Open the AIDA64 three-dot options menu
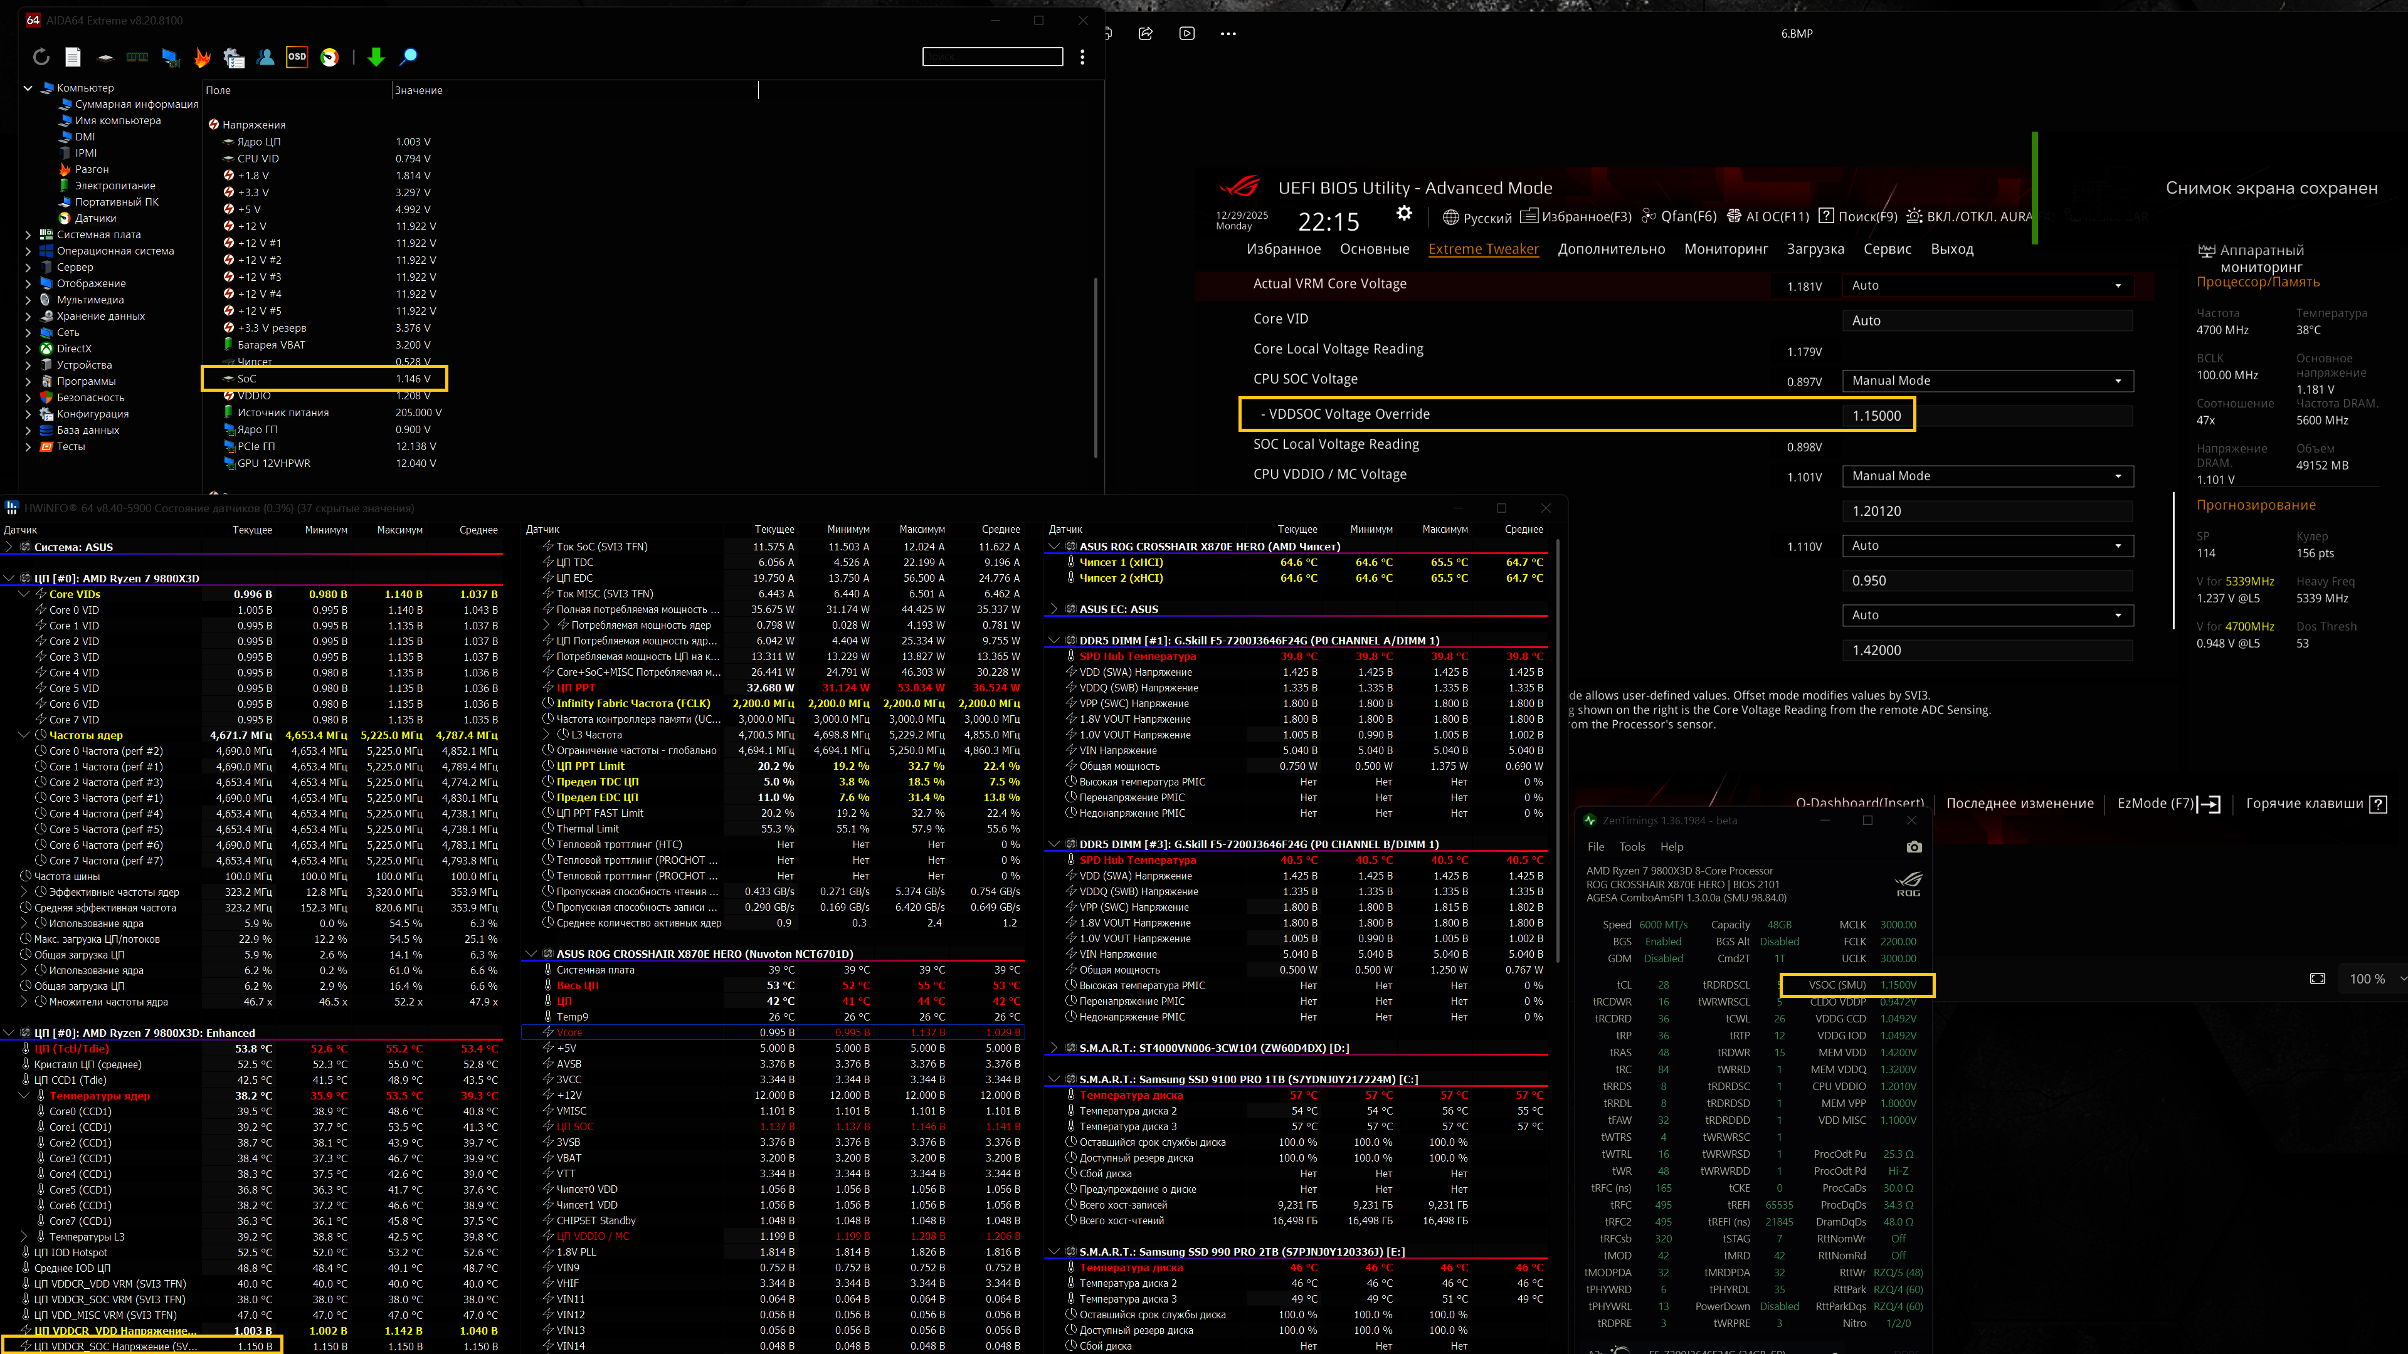This screenshot has height=1354, width=2408. coord(1082,57)
